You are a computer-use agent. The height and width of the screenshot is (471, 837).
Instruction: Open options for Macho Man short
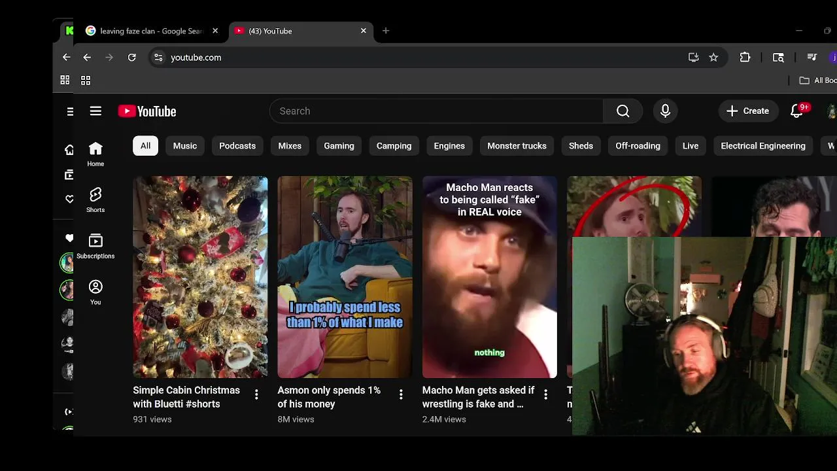click(x=545, y=394)
